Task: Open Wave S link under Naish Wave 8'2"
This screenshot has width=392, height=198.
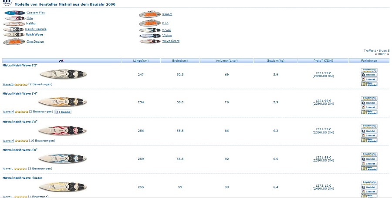Action: coord(8,84)
